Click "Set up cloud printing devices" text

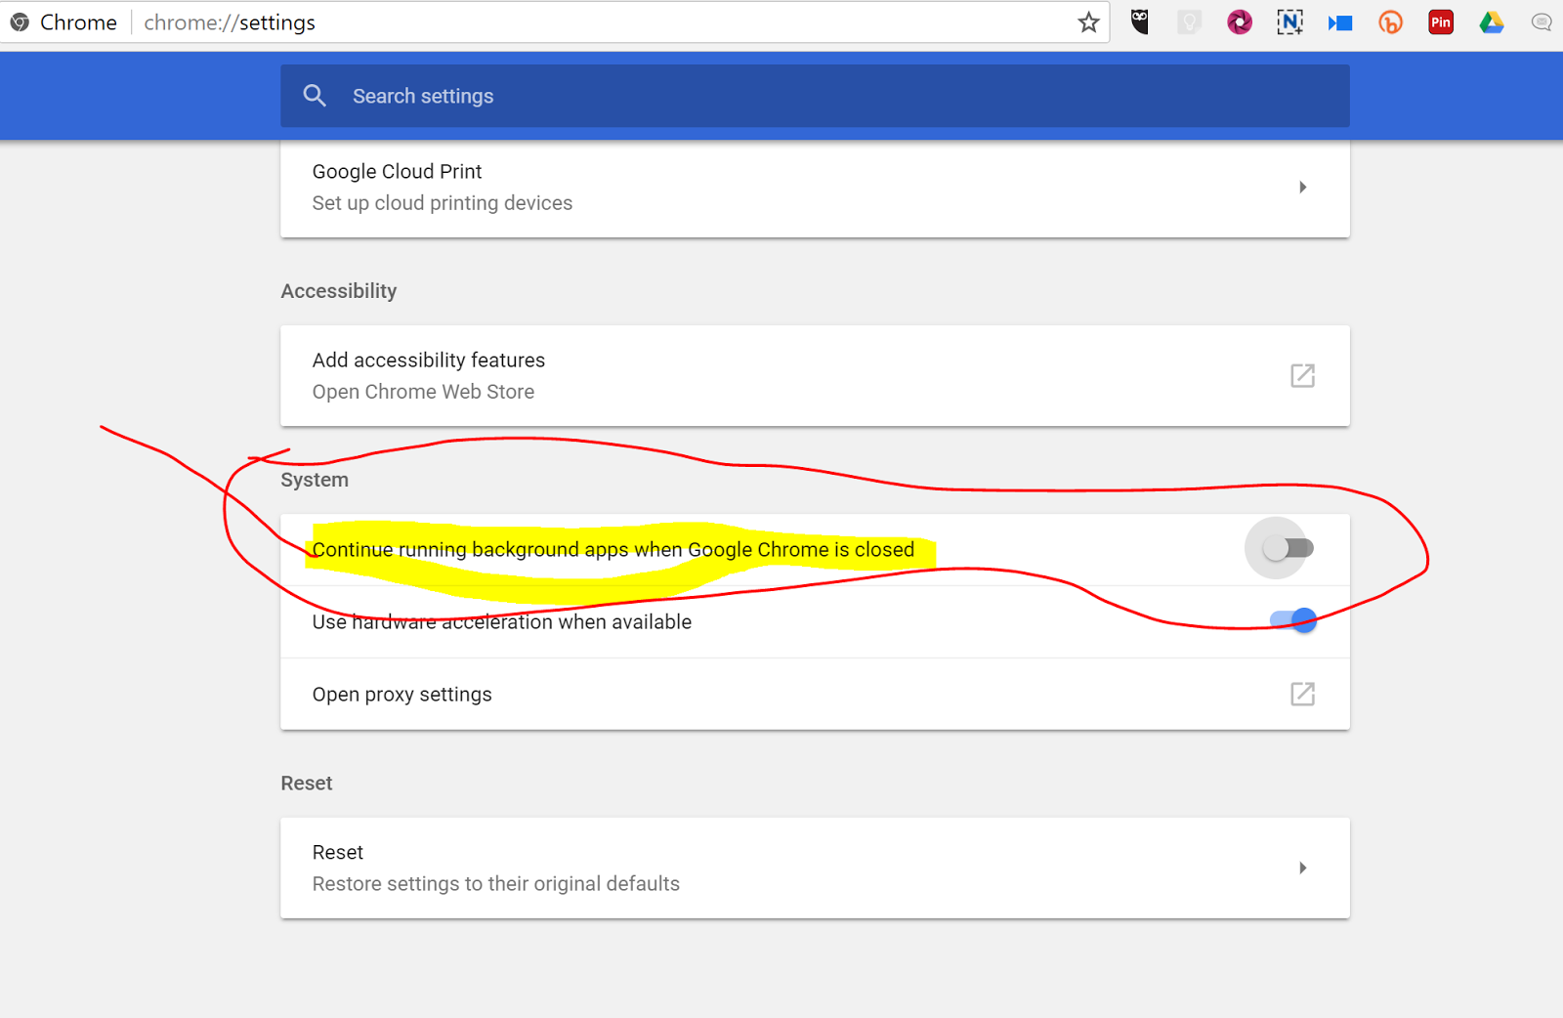tap(443, 203)
